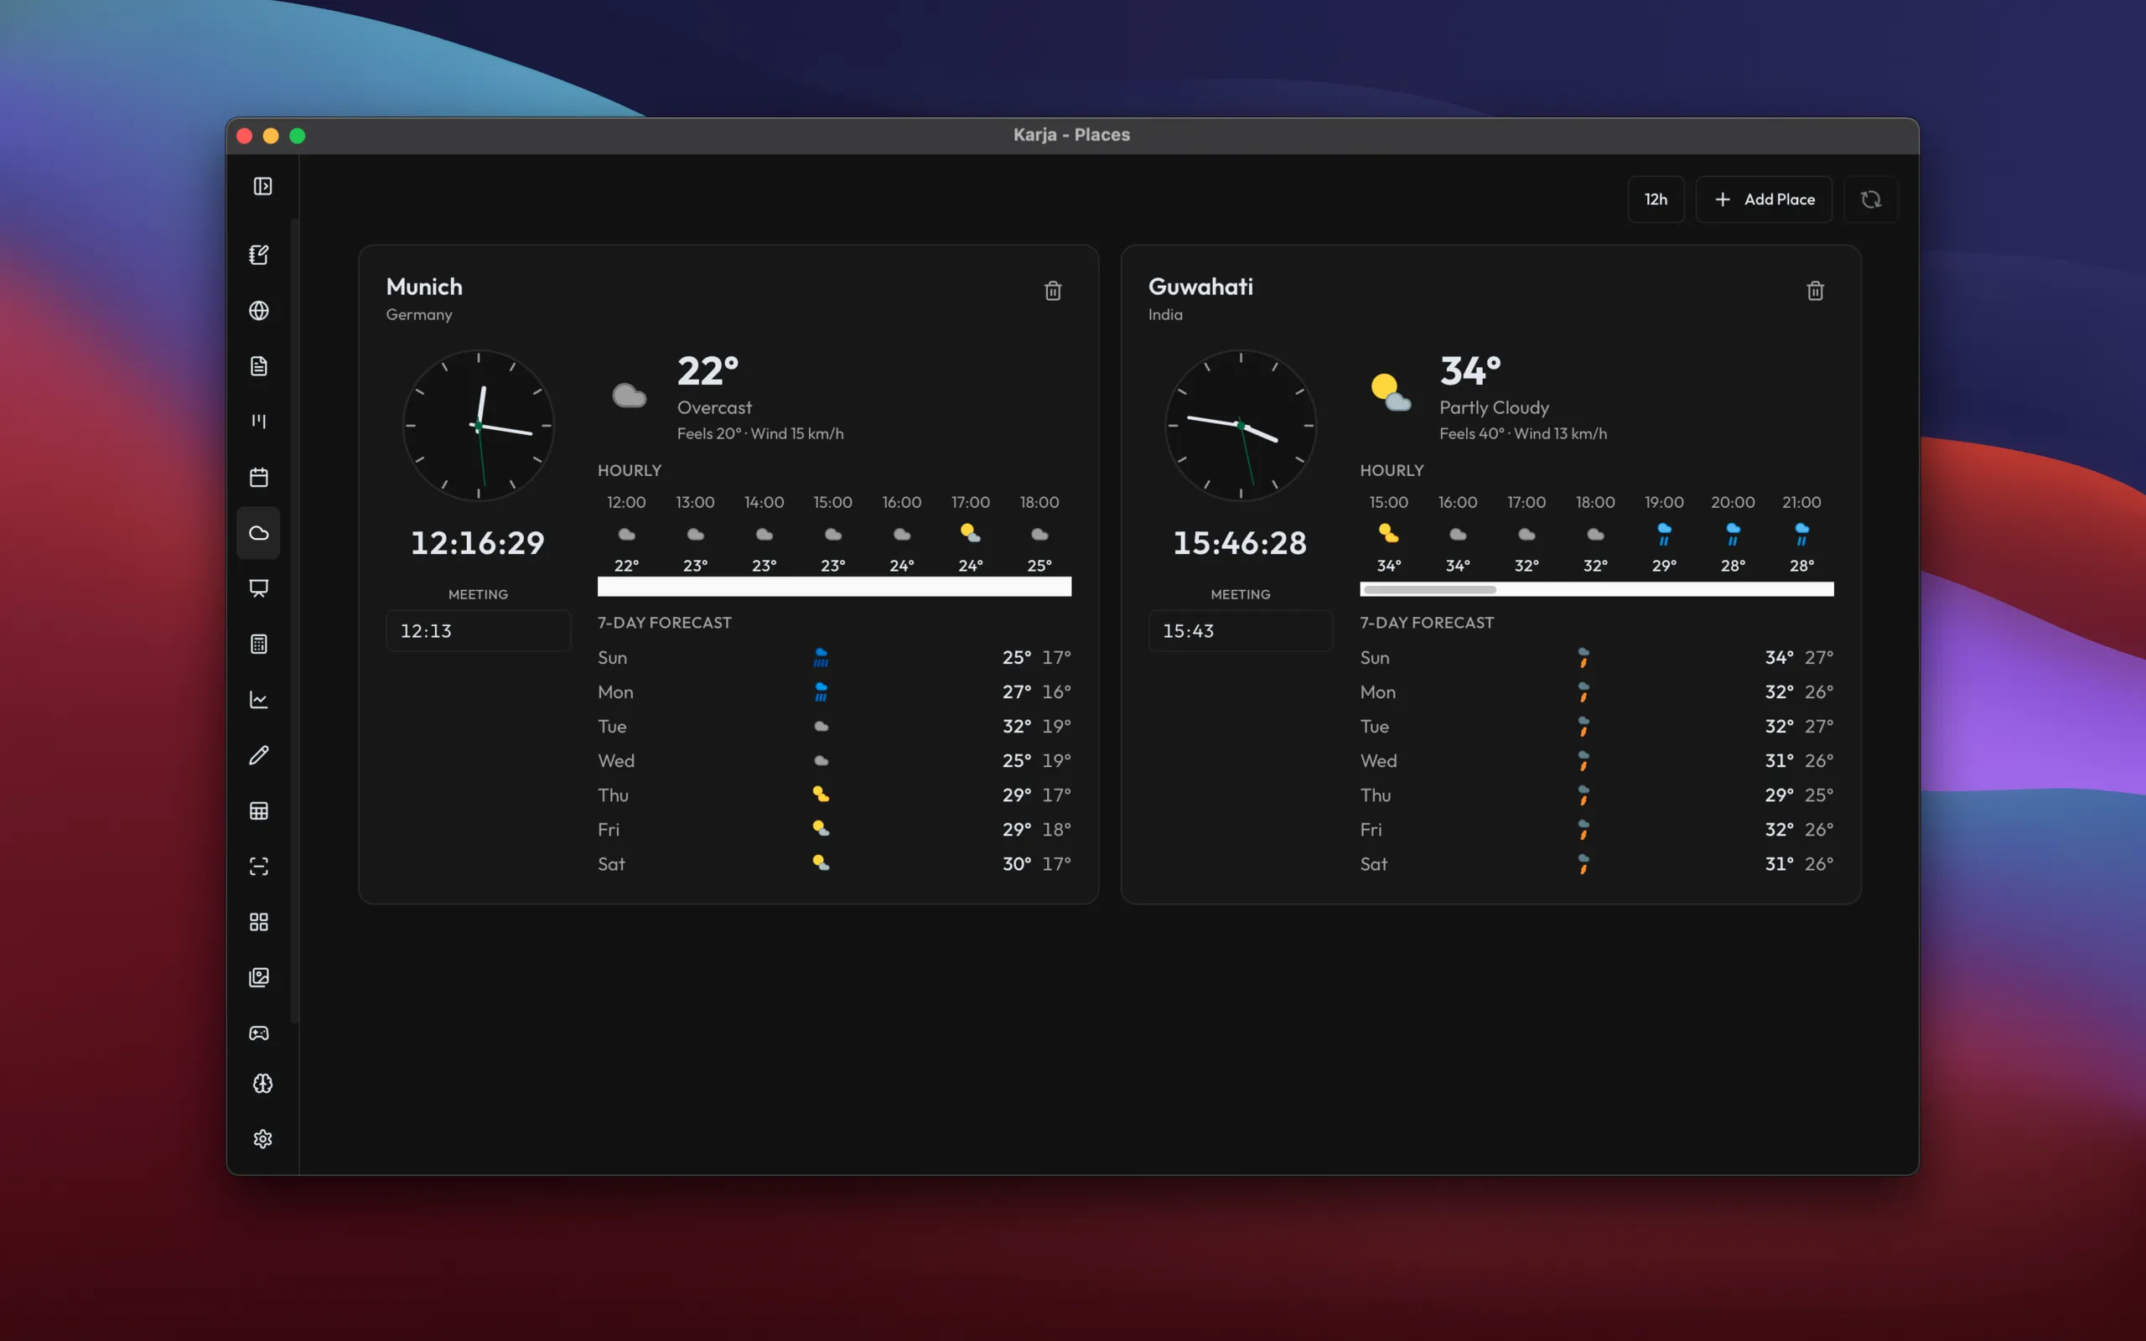Click the Guwahati 19:00 rain hourly icon

[x=1664, y=534]
